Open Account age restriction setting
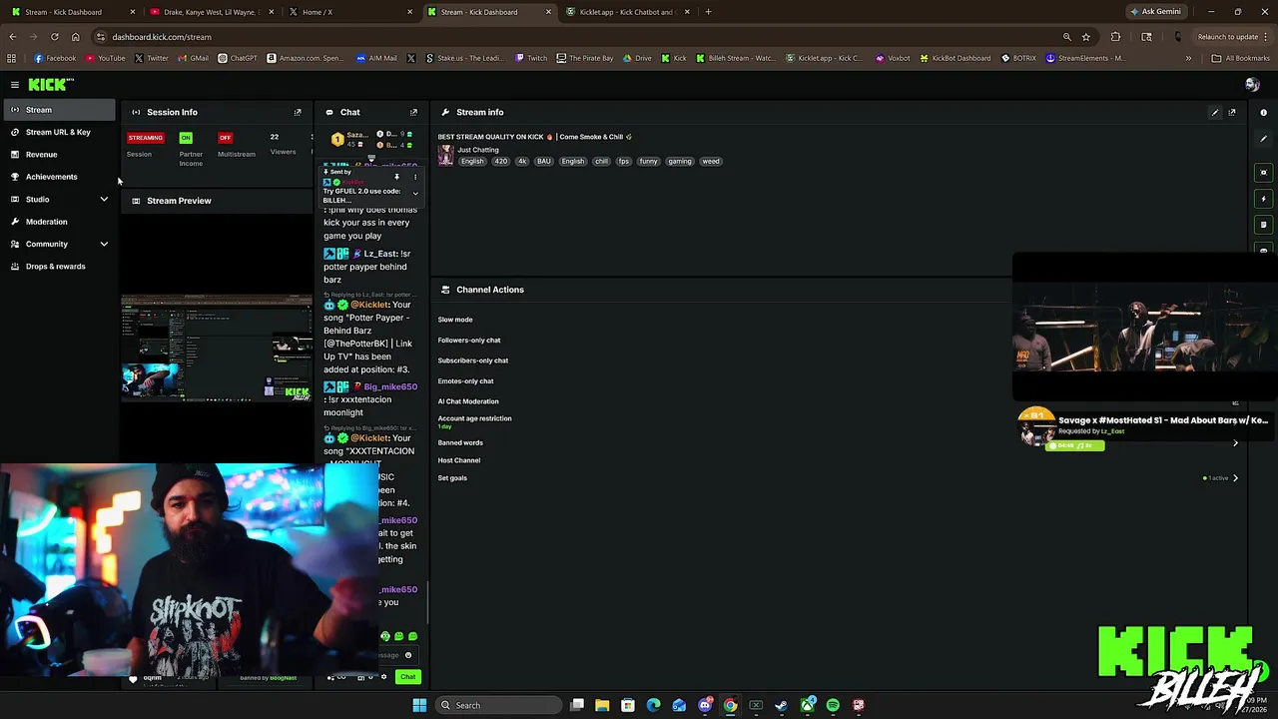Screen dimensions: 1278x719 (x=474, y=421)
